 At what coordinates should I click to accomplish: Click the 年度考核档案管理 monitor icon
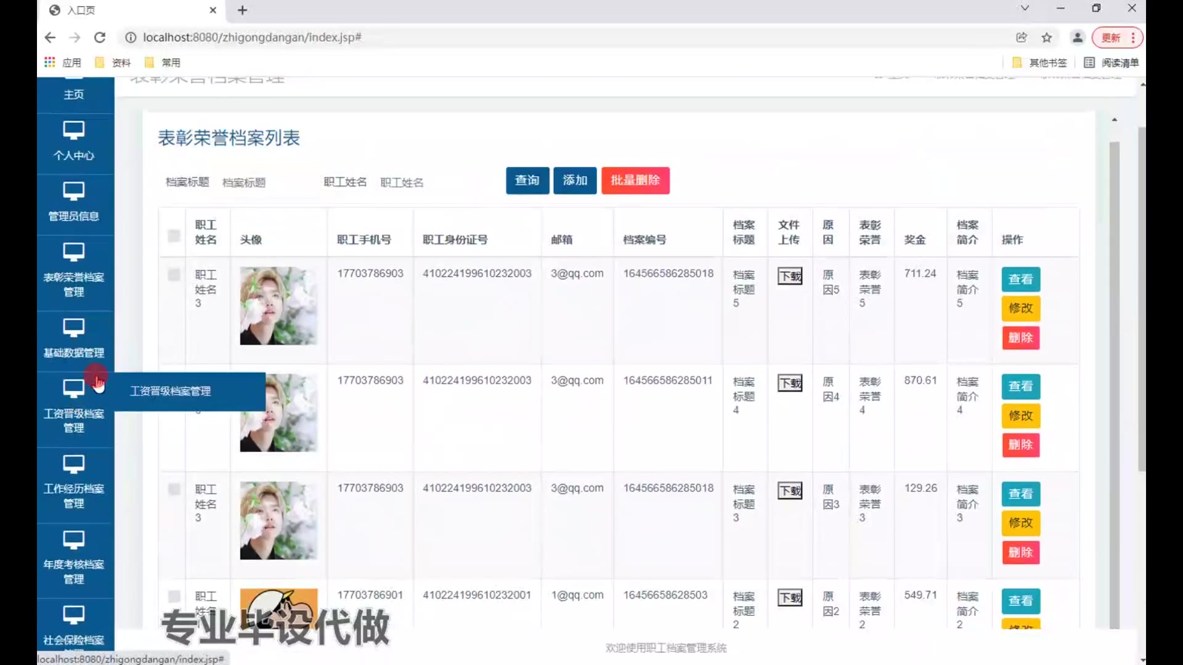point(73,540)
